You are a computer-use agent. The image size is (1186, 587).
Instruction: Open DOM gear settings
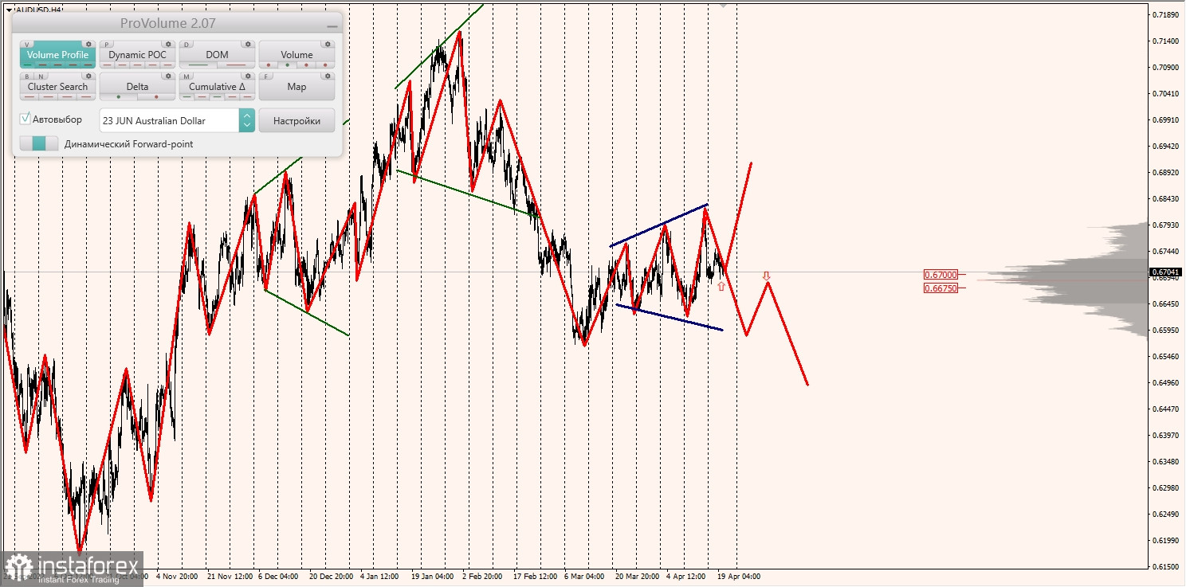tap(248, 44)
